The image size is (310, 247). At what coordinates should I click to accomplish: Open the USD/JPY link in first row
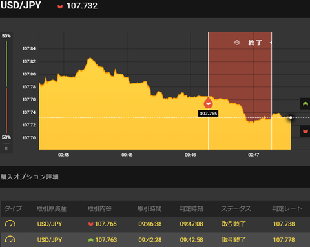pyautogui.click(x=50, y=224)
